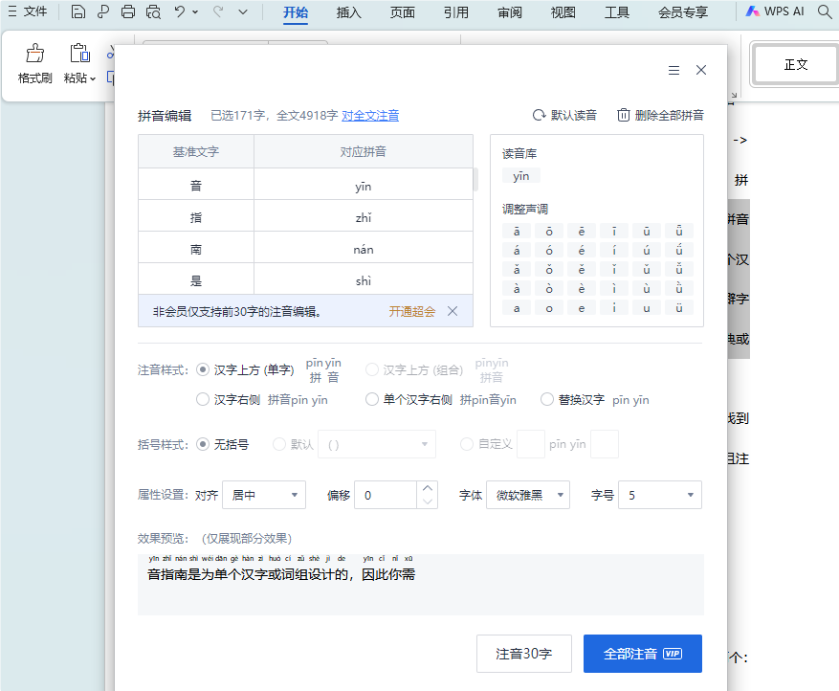Click the ribbon styles dialog launcher arrow
This screenshot has width=839, height=691.
point(734,96)
